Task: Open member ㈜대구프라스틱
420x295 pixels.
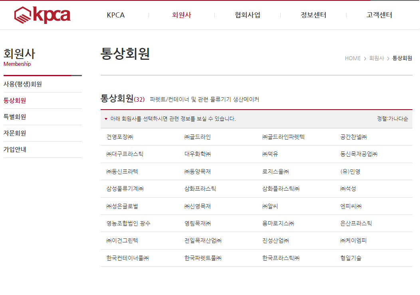Action: tap(125, 154)
